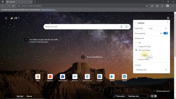The image size is (176, 99).
Task: Open the tab actions menu icon
Action: [x=3, y=2]
